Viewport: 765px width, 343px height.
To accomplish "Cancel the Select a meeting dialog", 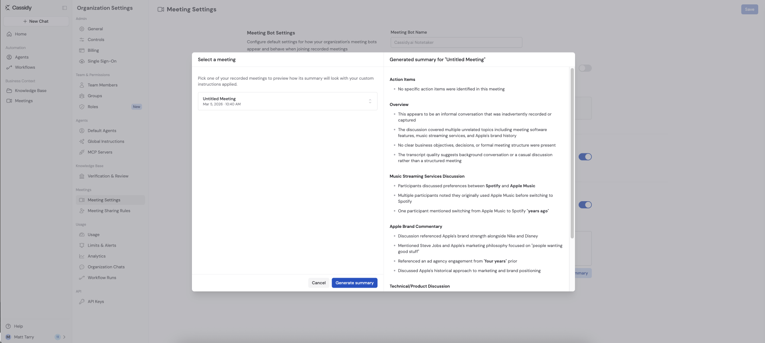I will coord(318,283).
